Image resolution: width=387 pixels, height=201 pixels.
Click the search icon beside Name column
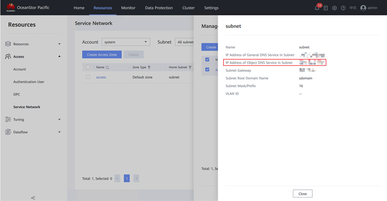pos(107,67)
